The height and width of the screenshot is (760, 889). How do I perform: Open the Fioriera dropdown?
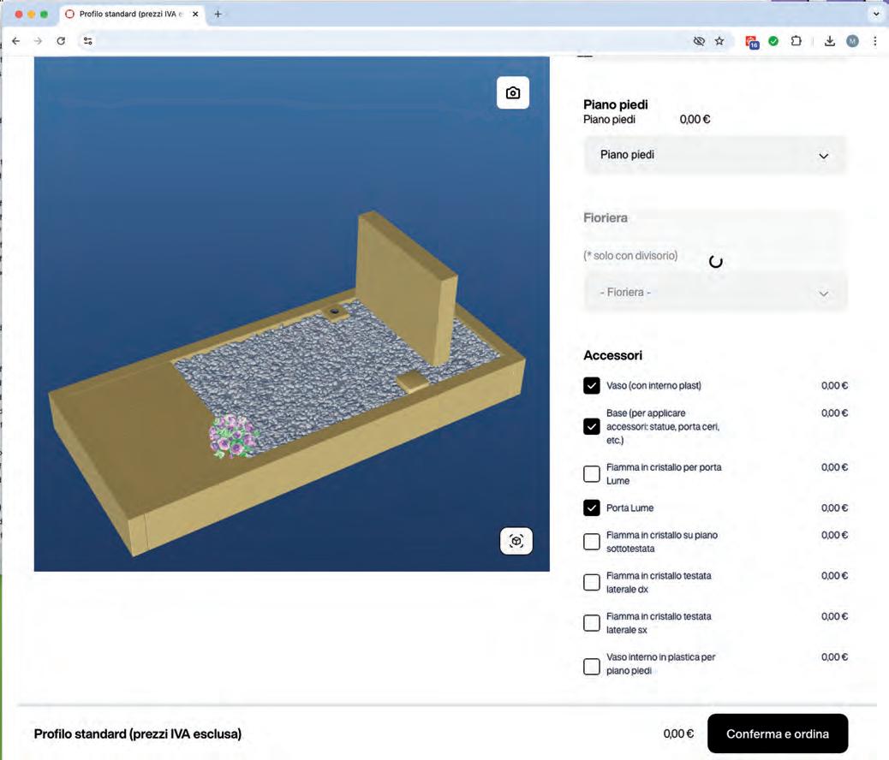[x=715, y=293]
